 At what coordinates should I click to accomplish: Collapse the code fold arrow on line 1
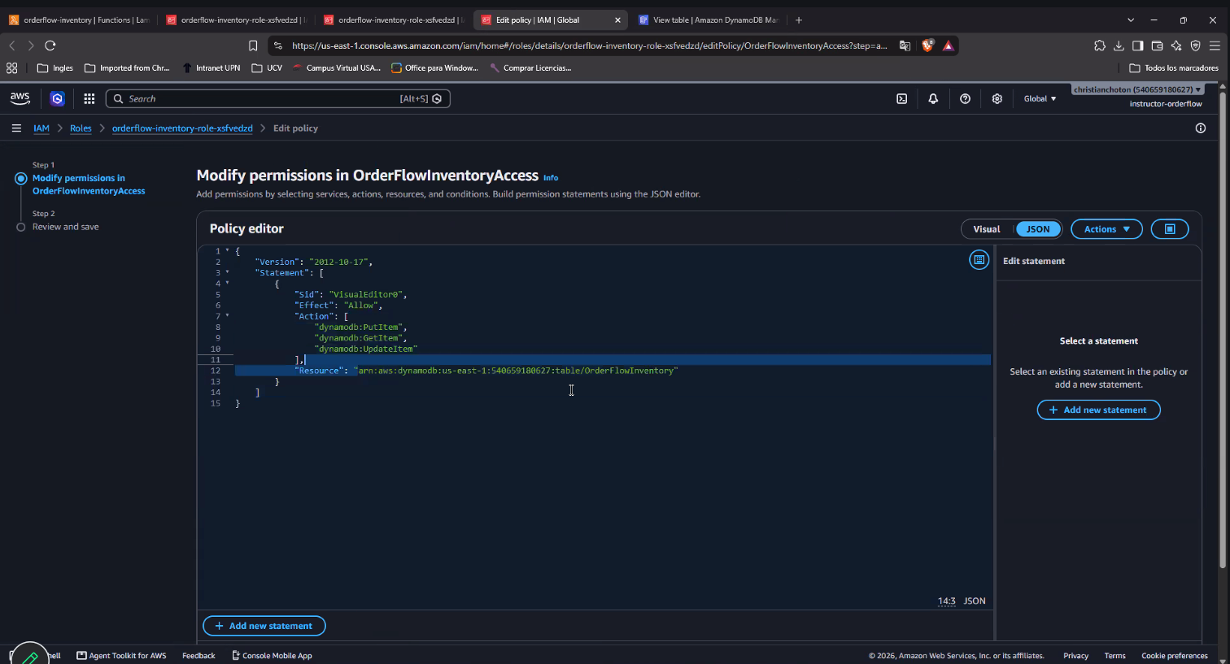[227, 251]
